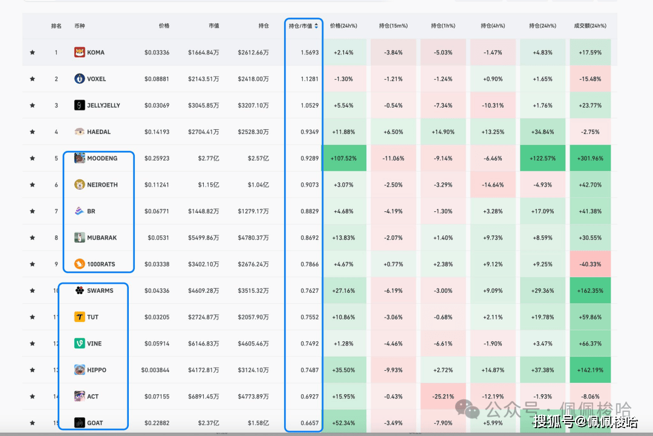The image size is (653, 436).
Task: Click the VOXEL coin logo icon
Action: [x=80, y=79]
